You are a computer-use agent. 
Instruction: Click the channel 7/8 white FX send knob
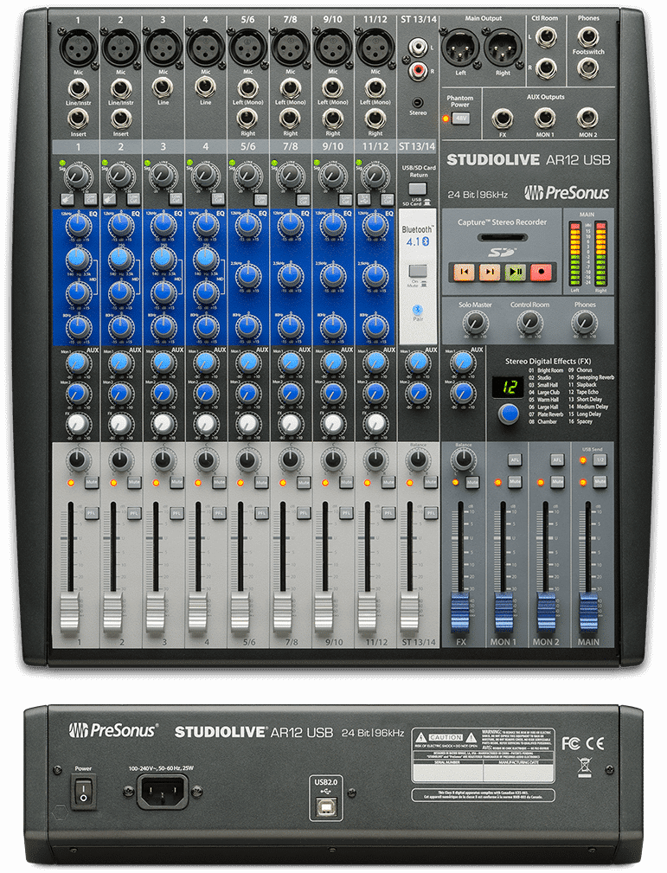pyautogui.click(x=290, y=424)
